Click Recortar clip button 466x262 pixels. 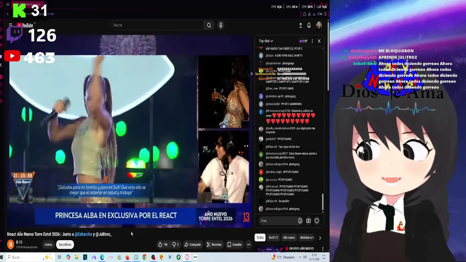(214, 245)
